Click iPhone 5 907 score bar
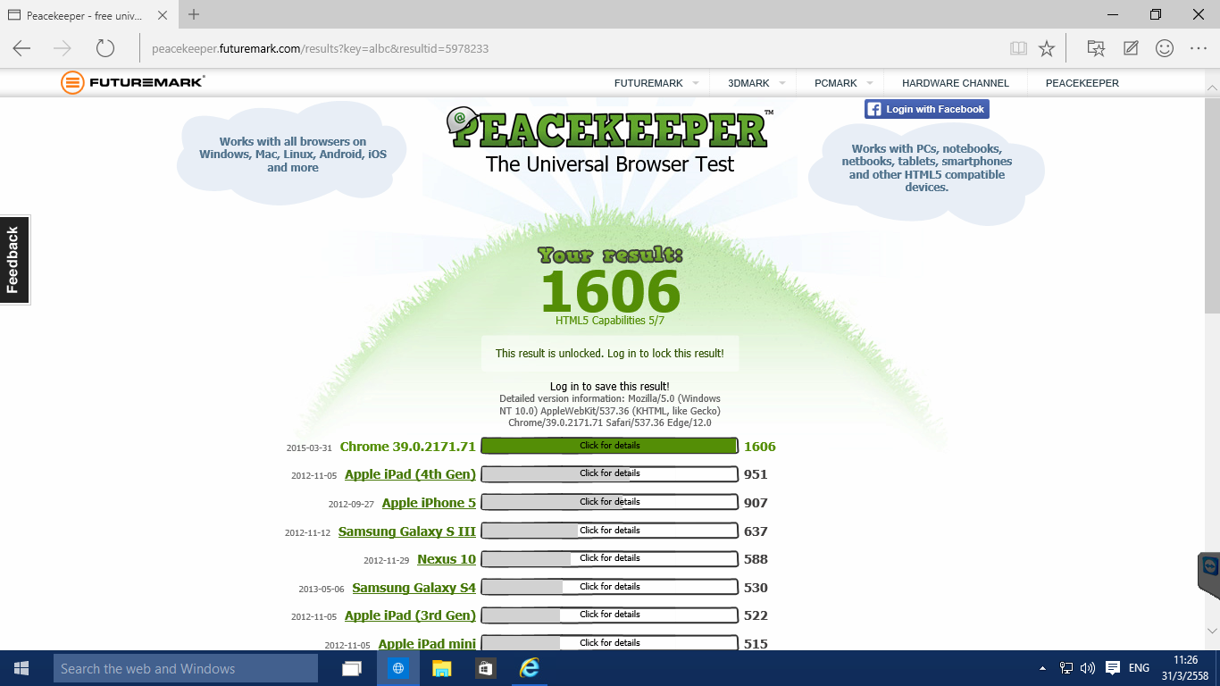 click(610, 502)
